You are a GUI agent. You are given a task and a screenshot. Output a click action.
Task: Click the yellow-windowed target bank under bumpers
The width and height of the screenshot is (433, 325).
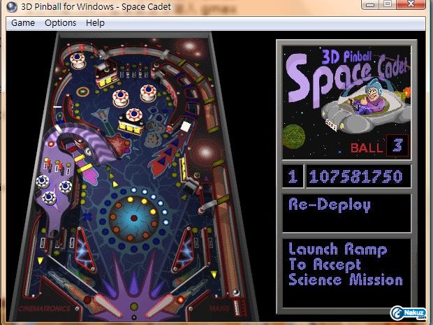(131, 125)
